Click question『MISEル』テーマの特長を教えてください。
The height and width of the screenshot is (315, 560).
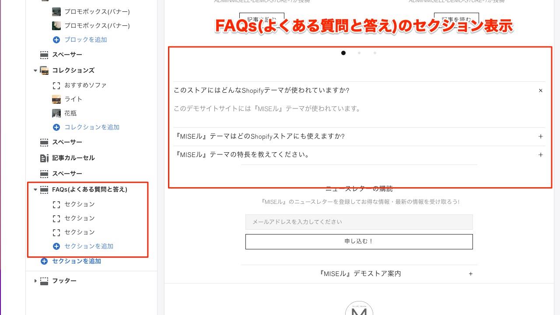[x=241, y=155]
